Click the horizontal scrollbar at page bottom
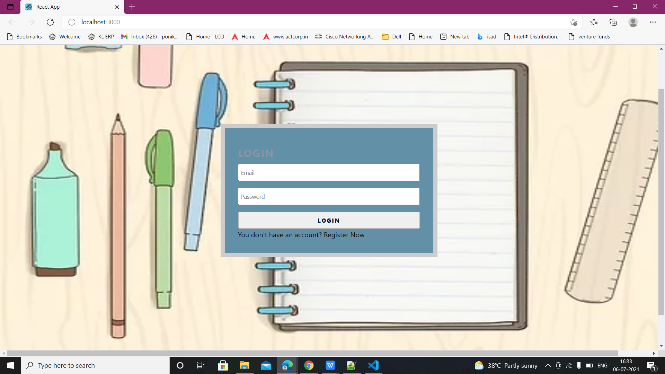The width and height of the screenshot is (665, 374). 312,353
